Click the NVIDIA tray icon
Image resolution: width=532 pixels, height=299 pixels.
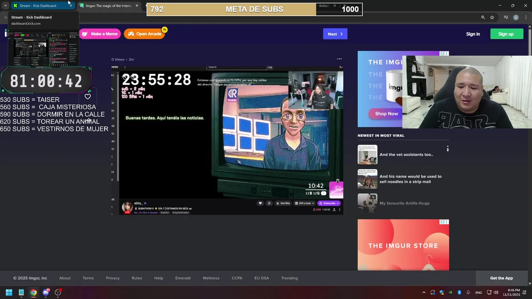[451, 292]
